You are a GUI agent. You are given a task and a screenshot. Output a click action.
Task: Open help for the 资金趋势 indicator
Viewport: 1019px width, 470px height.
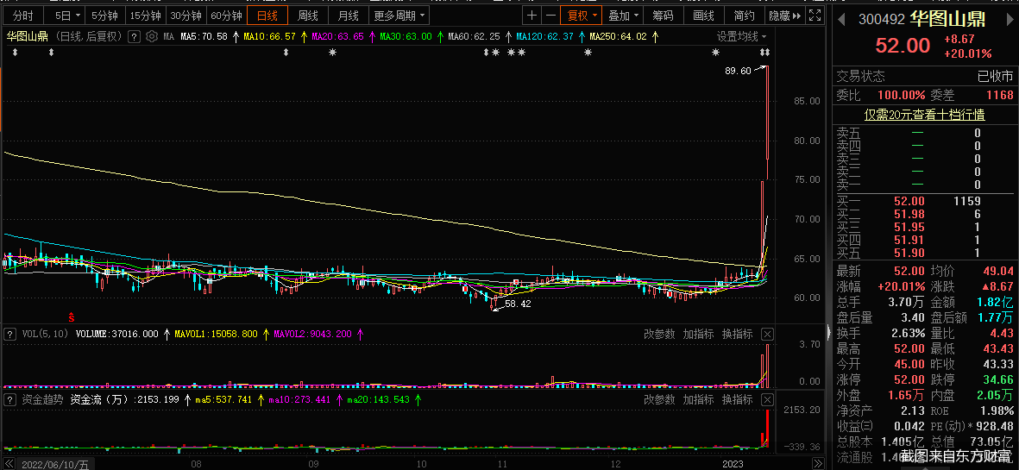[x=9, y=400]
